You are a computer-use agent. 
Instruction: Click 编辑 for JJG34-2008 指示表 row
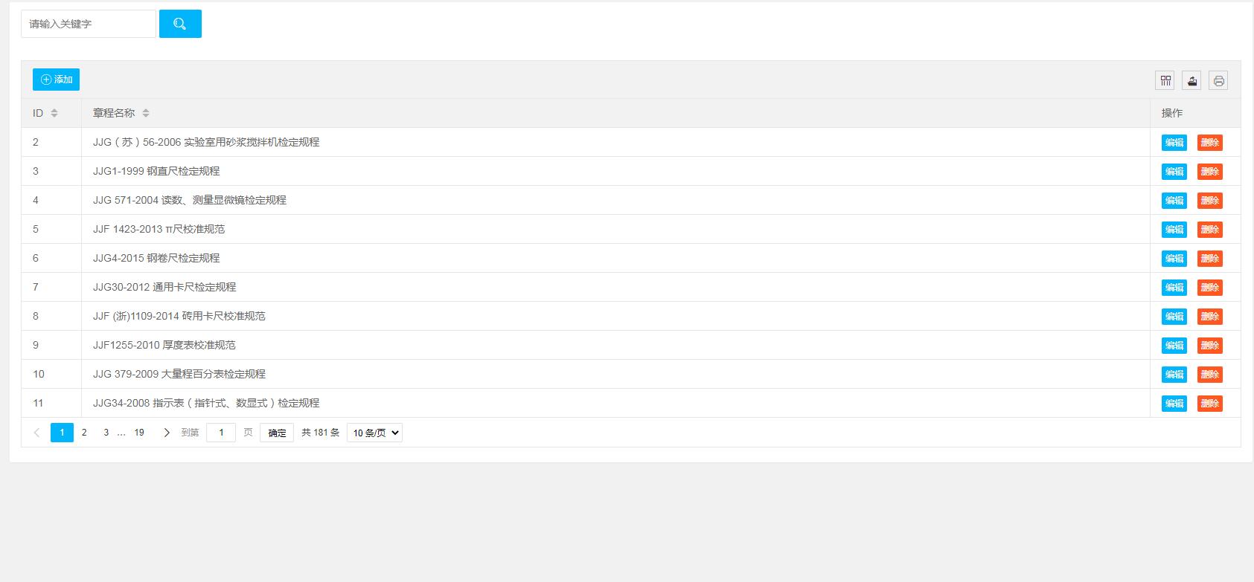pyautogui.click(x=1174, y=404)
